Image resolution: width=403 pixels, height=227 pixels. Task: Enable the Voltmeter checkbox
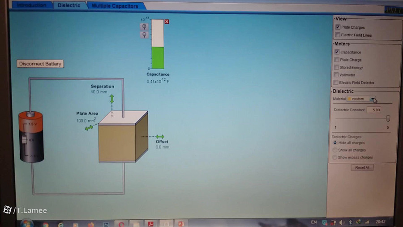pos(336,75)
